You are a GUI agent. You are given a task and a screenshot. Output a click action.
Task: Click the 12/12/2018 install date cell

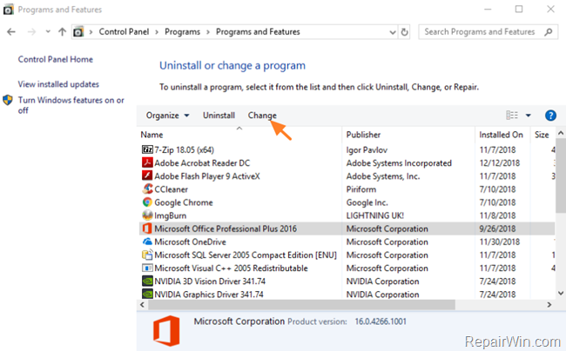point(500,162)
